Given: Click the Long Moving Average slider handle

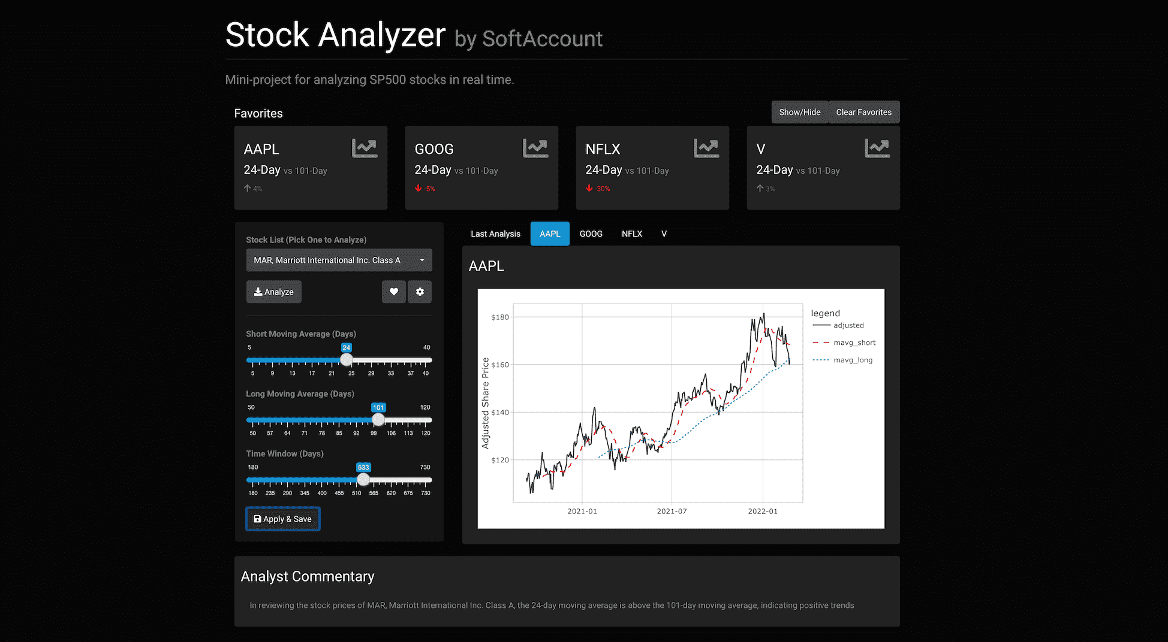Looking at the screenshot, I should pyautogui.click(x=378, y=420).
